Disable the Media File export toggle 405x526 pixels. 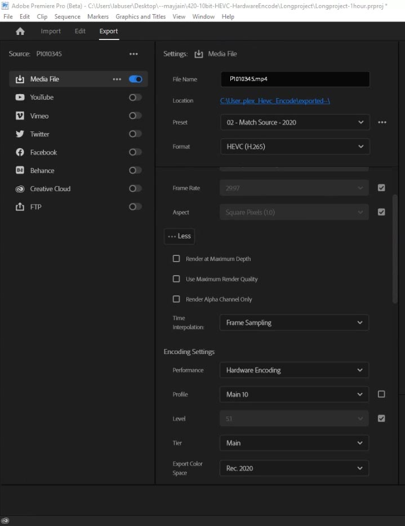click(135, 79)
